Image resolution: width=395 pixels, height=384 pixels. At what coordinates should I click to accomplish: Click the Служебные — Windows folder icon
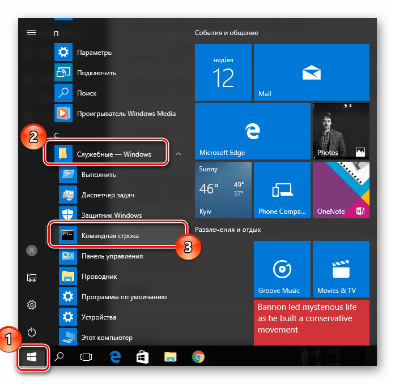(x=63, y=154)
